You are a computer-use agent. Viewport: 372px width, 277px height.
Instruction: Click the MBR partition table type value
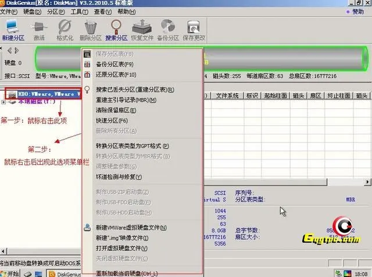[x=350, y=200]
